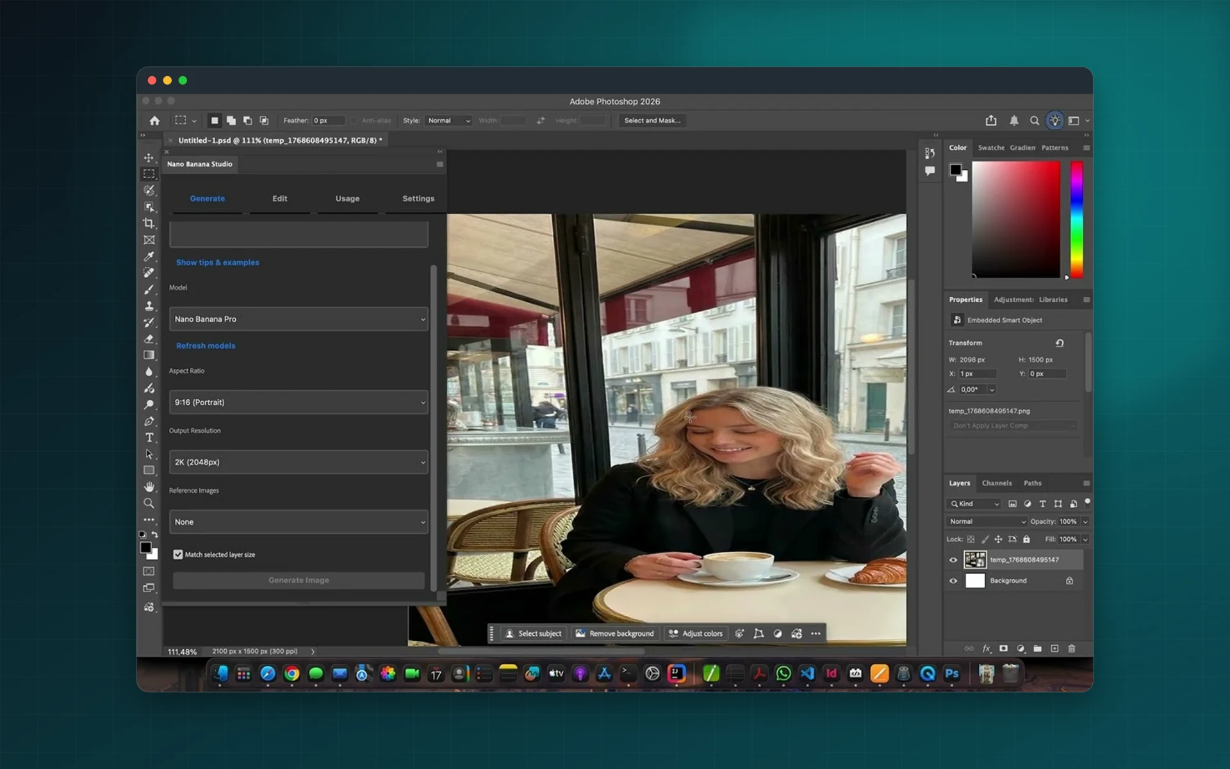This screenshot has width=1230, height=769.
Task: Click the Generate Image button
Action: pyautogui.click(x=299, y=580)
